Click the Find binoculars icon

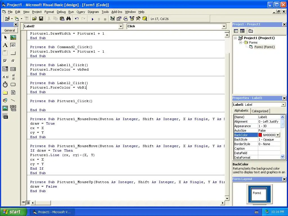coord(69,19)
